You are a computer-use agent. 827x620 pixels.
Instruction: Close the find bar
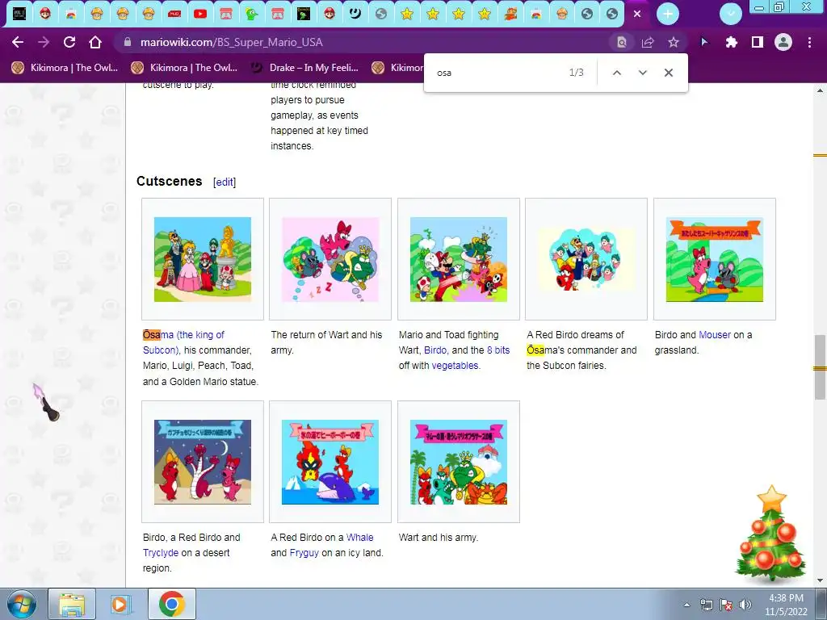668,73
